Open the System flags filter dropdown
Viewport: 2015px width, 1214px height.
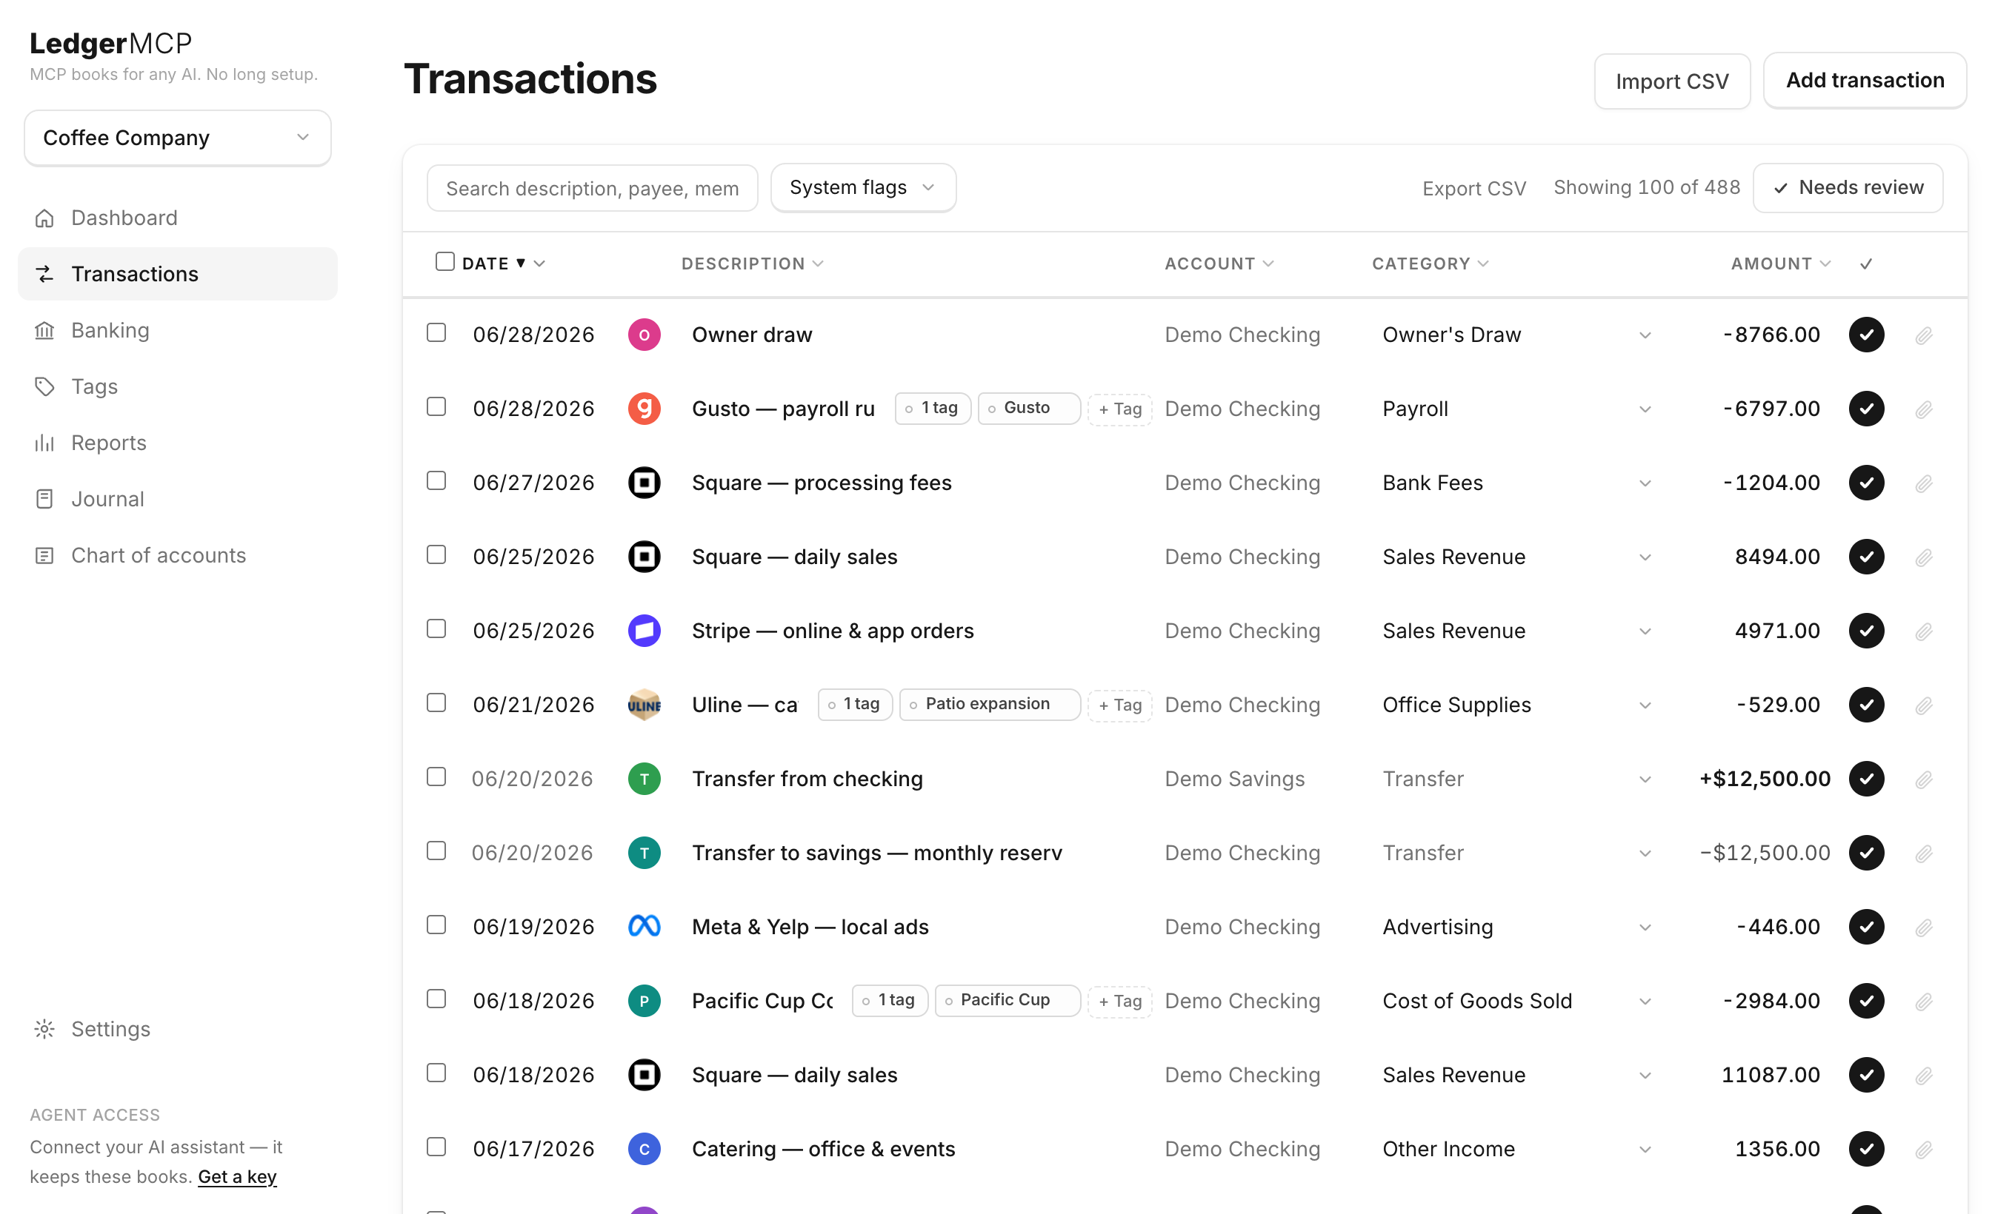tap(863, 187)
